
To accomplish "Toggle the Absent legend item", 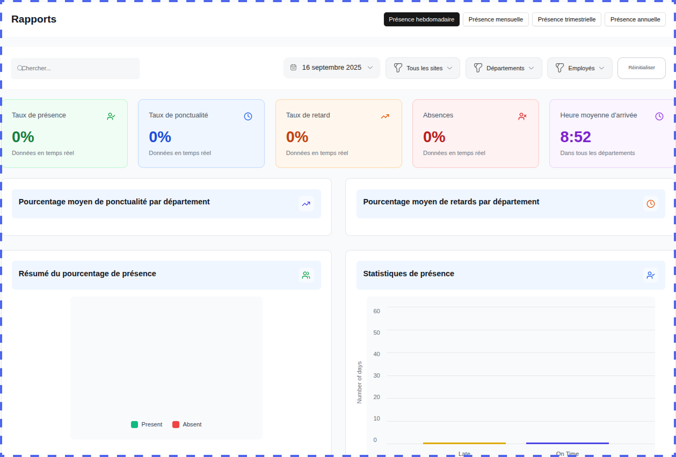I will click(187, 424).
